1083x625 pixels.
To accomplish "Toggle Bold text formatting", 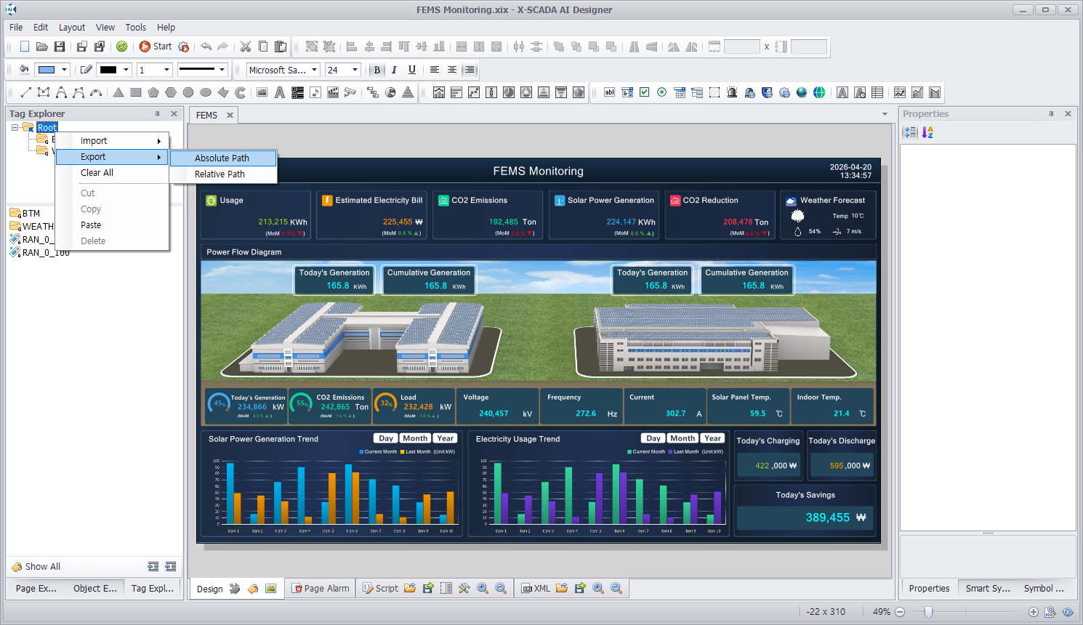I will [x=377, y=70].
